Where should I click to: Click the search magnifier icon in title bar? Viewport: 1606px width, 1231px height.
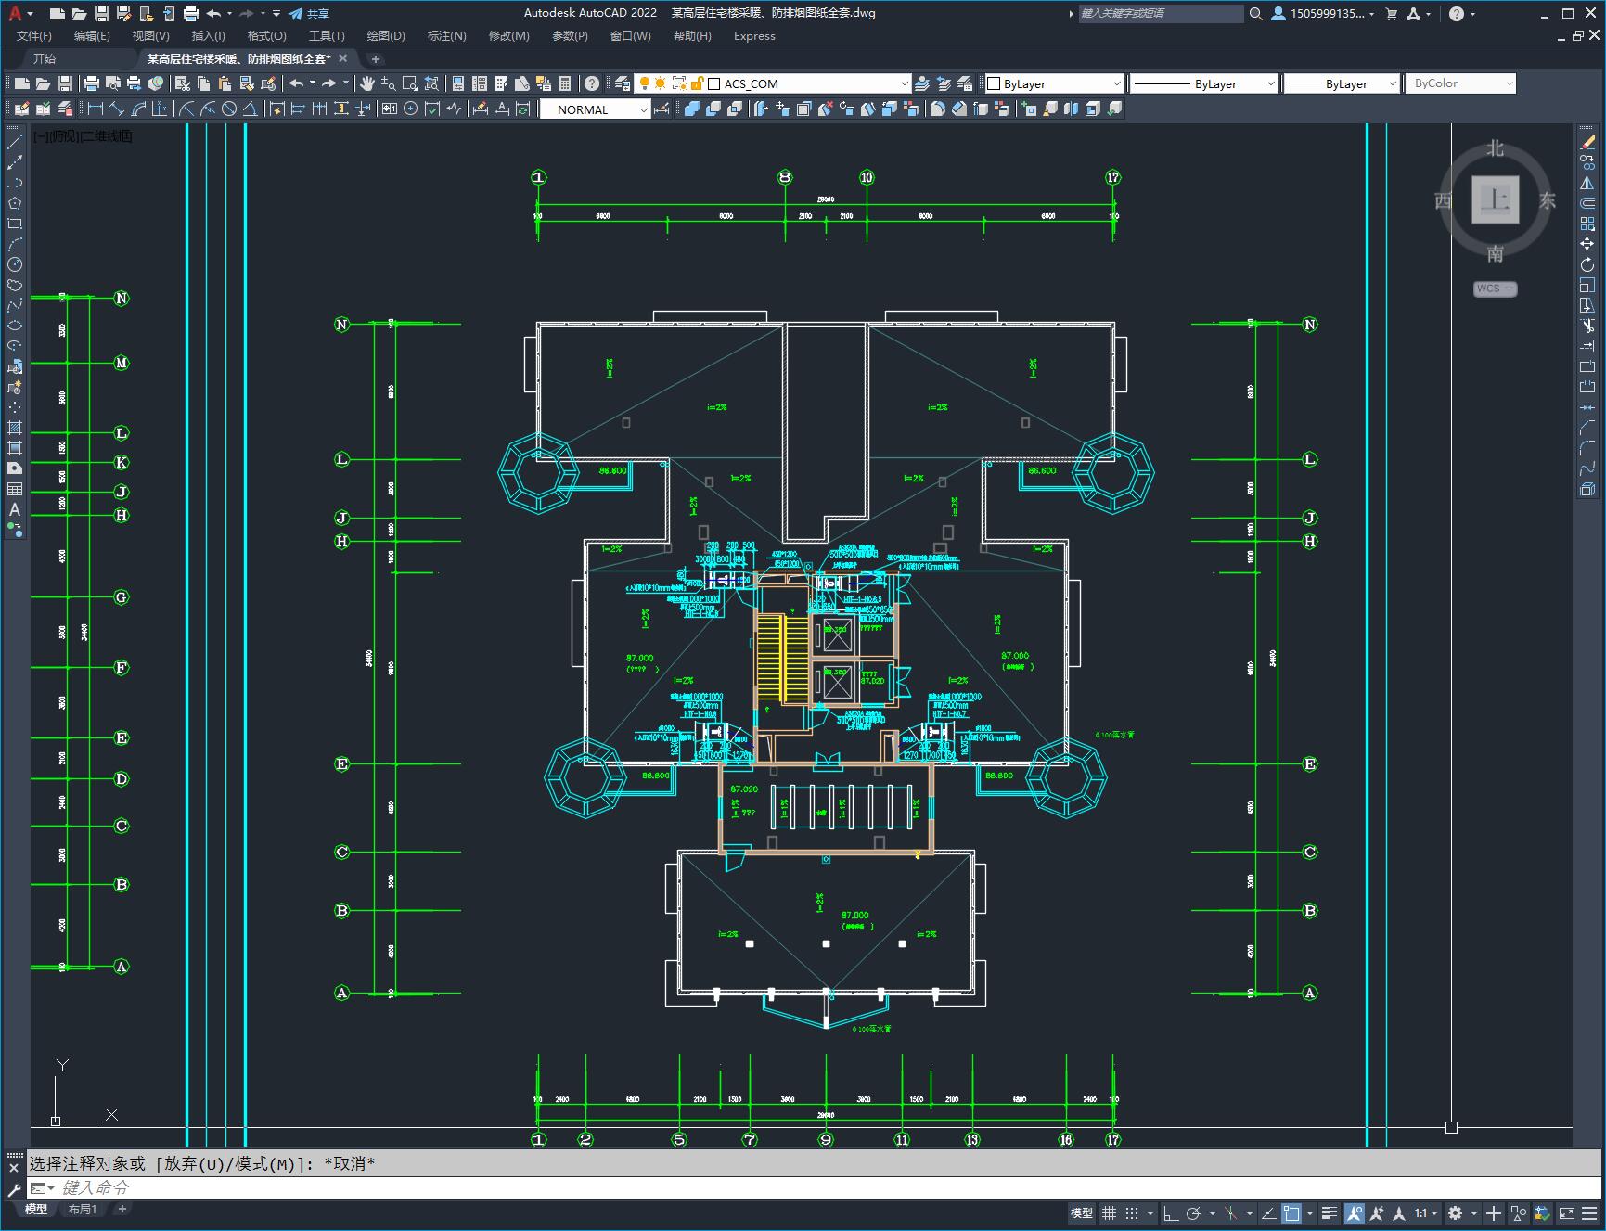click(1256, 13)
